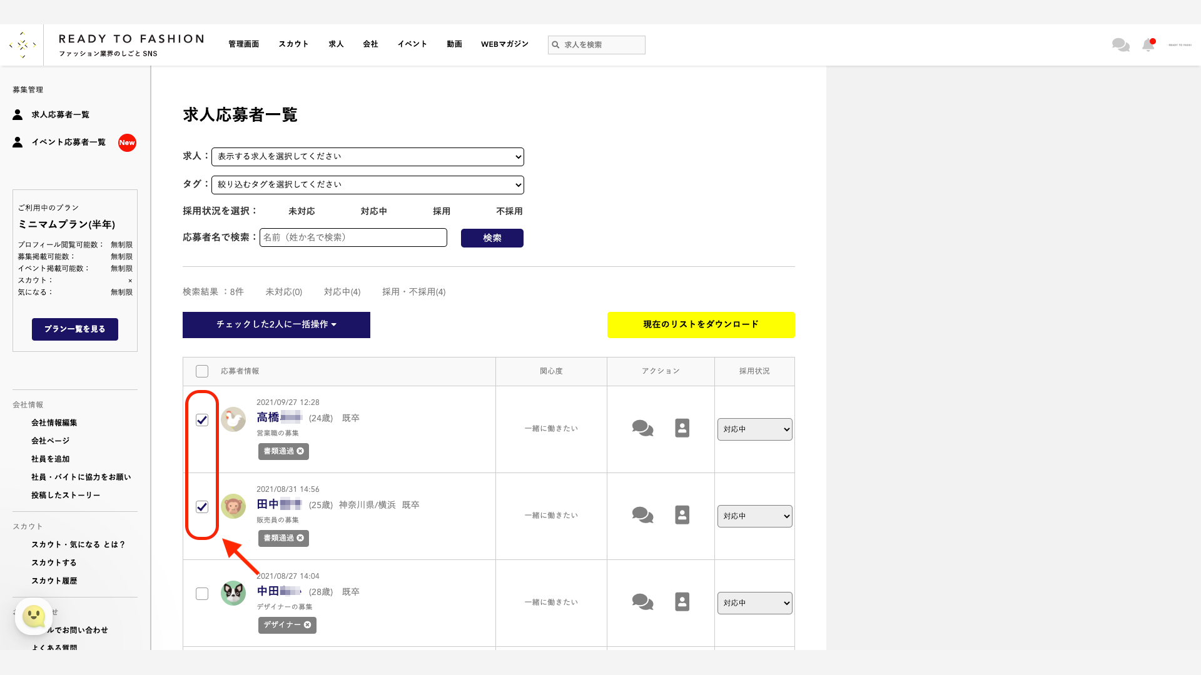Check the 中田 applicant checkbox
Image resolution: width=1201 pixels, height=675 pixels.
point(202,594)
